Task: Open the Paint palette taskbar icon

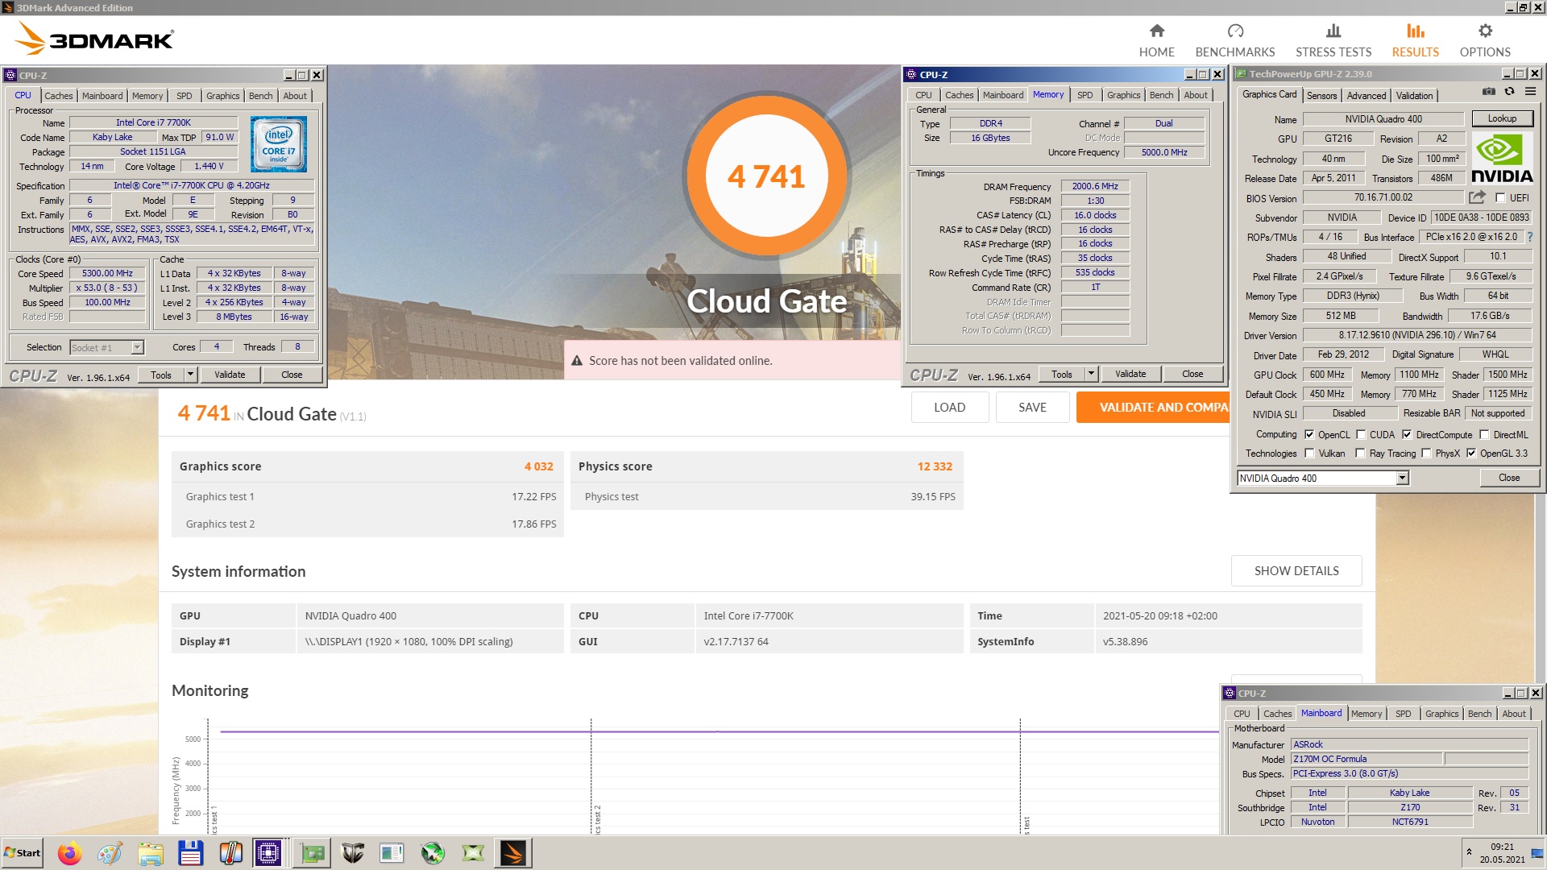Action: click(110, 853)
